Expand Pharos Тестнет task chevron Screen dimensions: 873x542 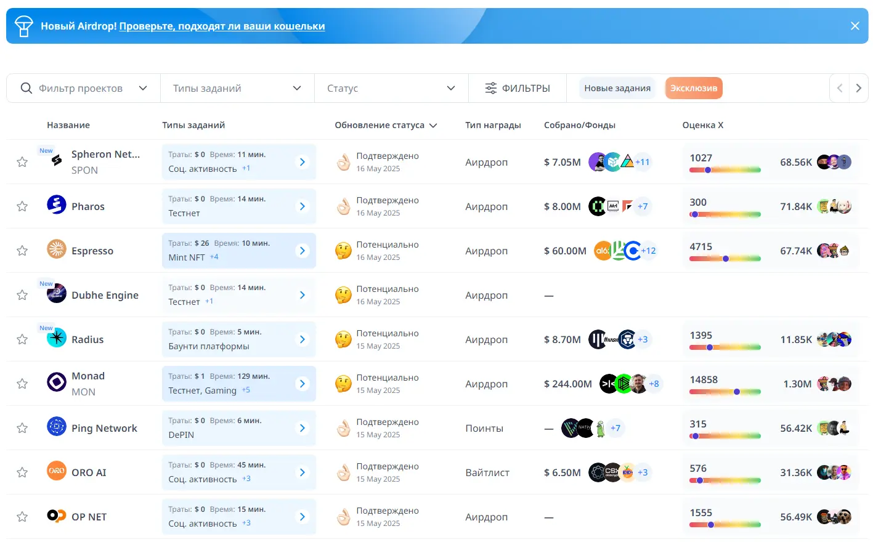303,206
